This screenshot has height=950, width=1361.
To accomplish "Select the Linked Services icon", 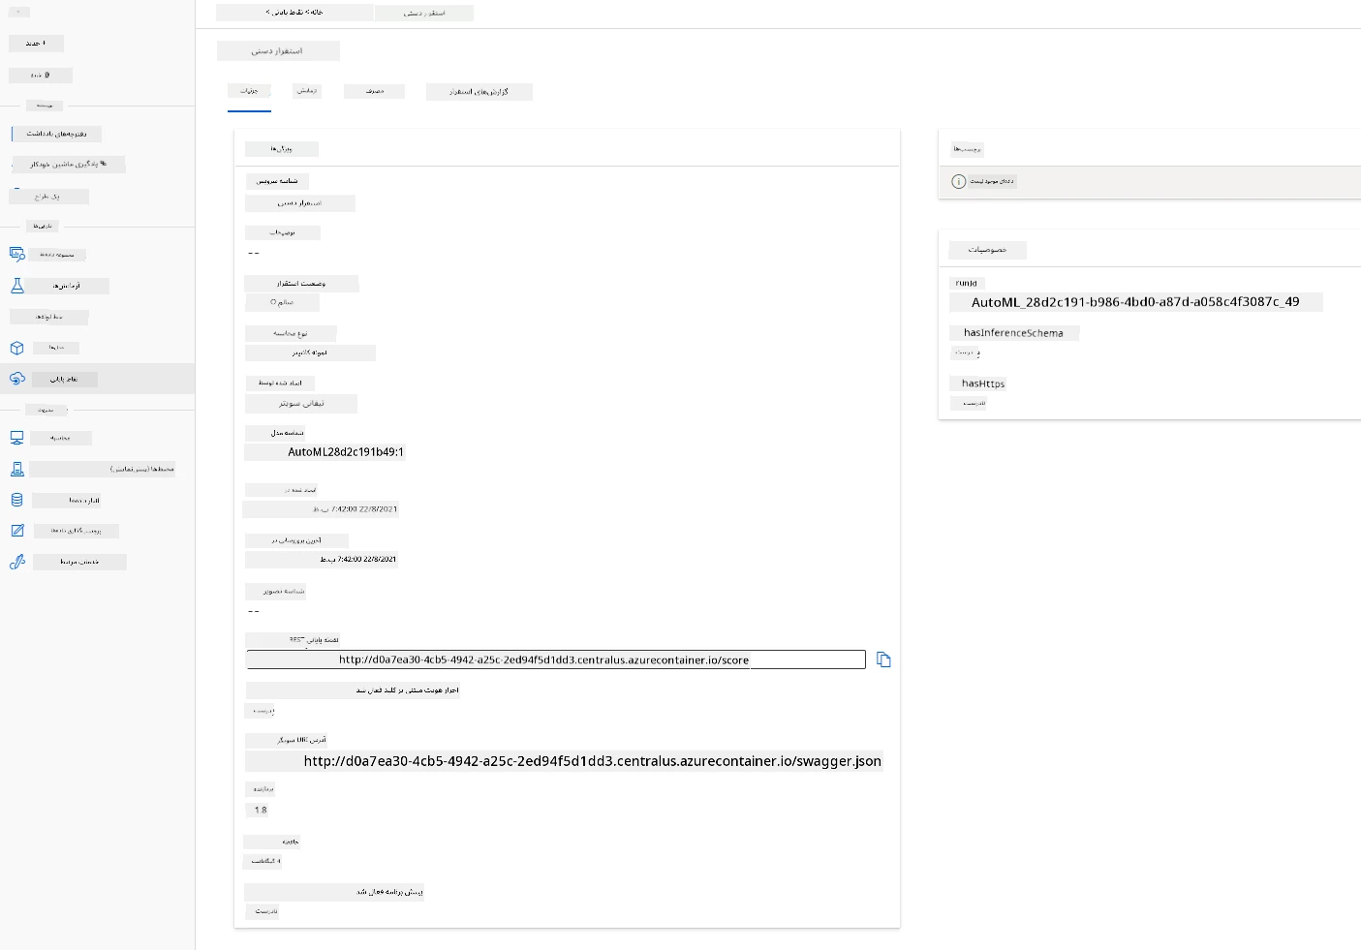I will click(x=16, y=562).
